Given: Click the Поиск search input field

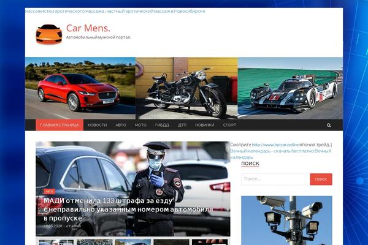Looking at the screenshot, I should pyautogui.click(x=275, y=179).
